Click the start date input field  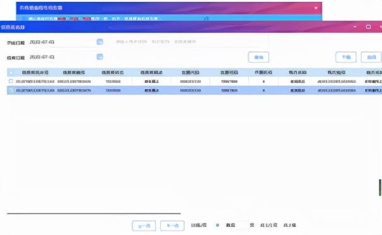click(62, 42)
